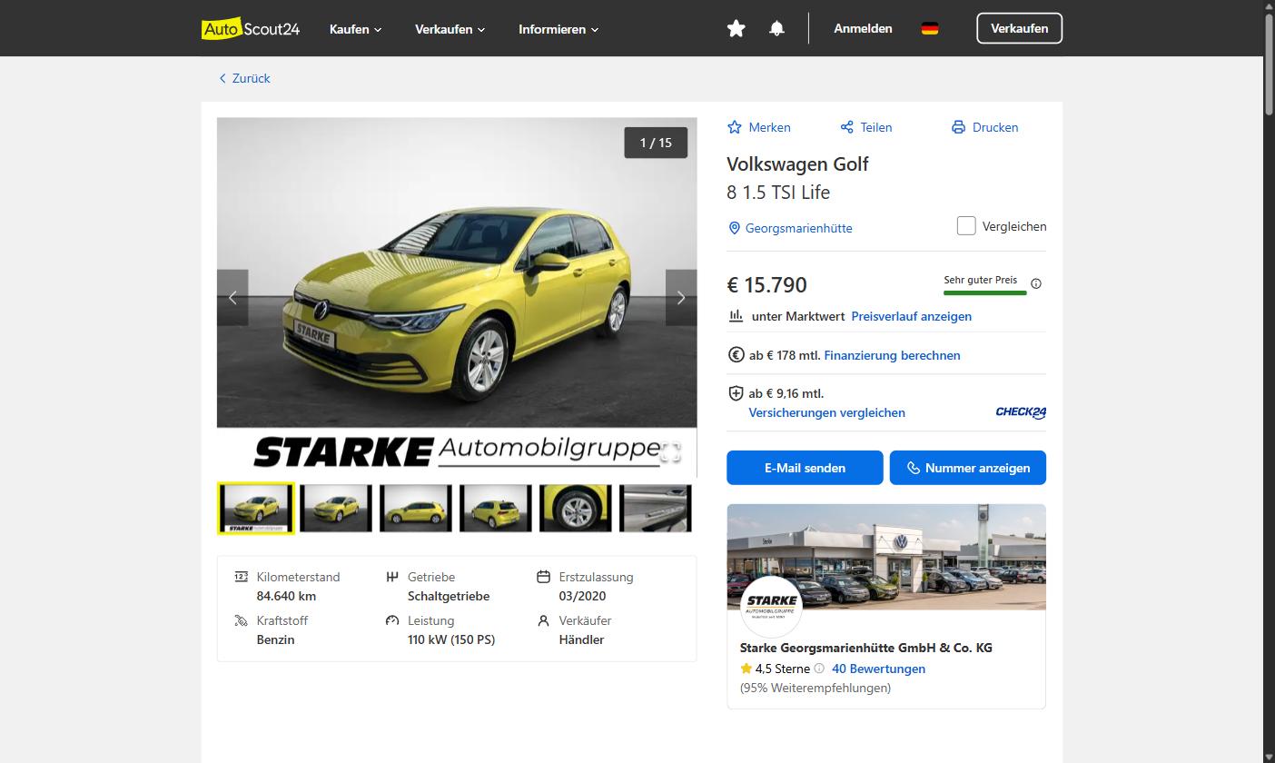The width and height of the screenshot is (1275, 763).
Task: Click the Georgsmarienhütte location link
Action: coord(798,228)
